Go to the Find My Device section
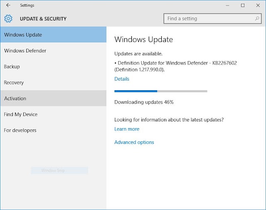This screenshot has height=210, width=266. [53, 114]
